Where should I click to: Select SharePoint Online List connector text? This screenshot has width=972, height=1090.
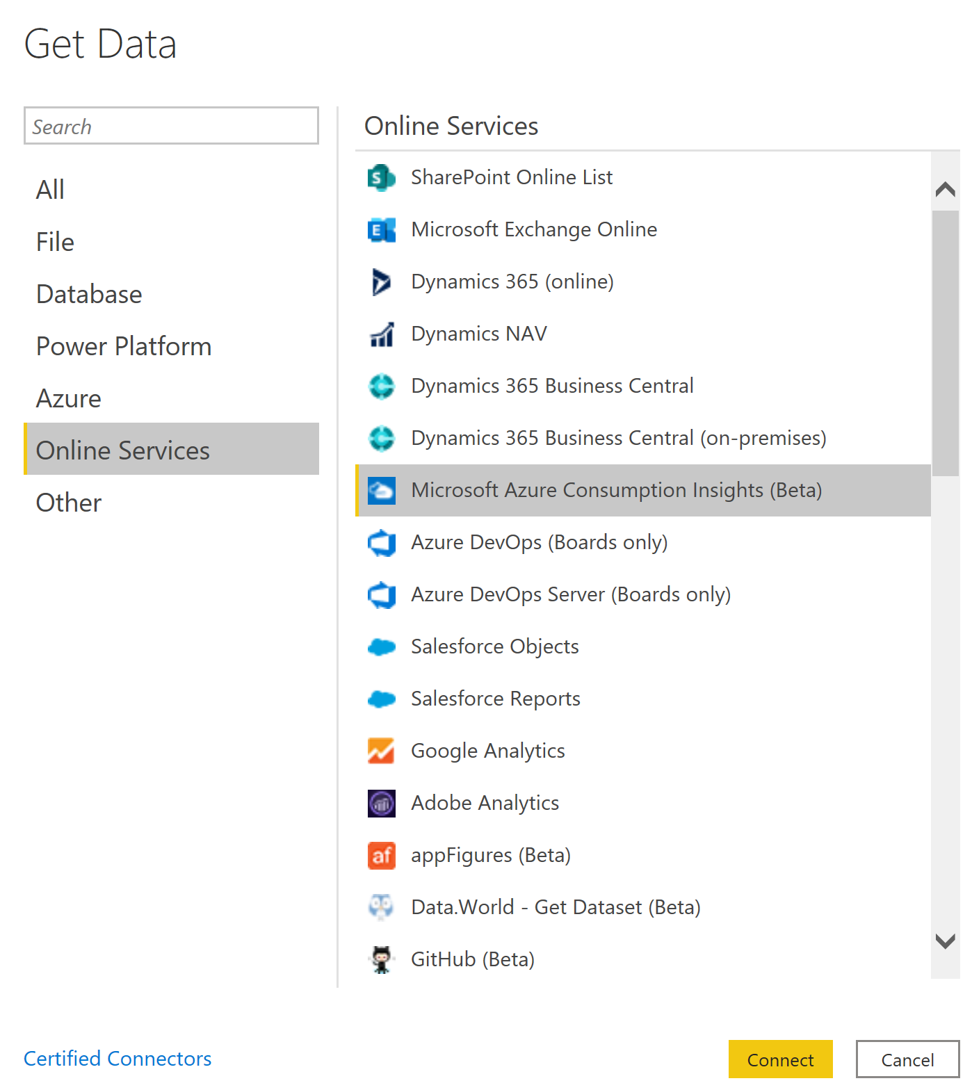pos(512,177)
